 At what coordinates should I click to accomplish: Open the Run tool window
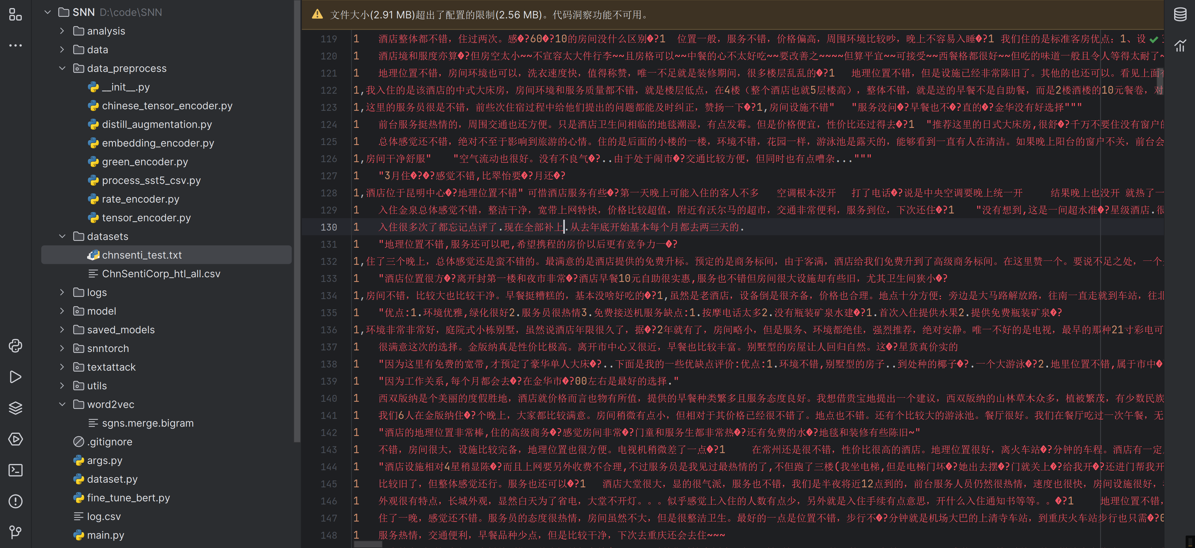(x=15, y=377)
